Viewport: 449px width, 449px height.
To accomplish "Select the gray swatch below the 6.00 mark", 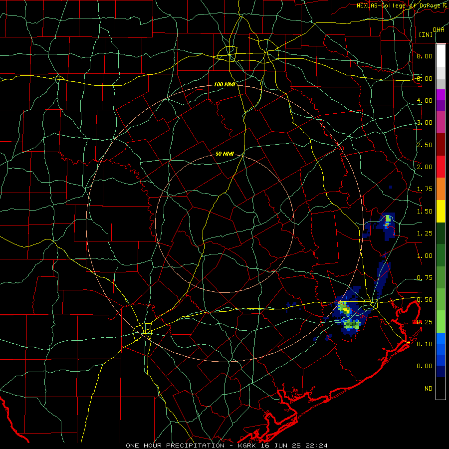I will tap(441, 84).
